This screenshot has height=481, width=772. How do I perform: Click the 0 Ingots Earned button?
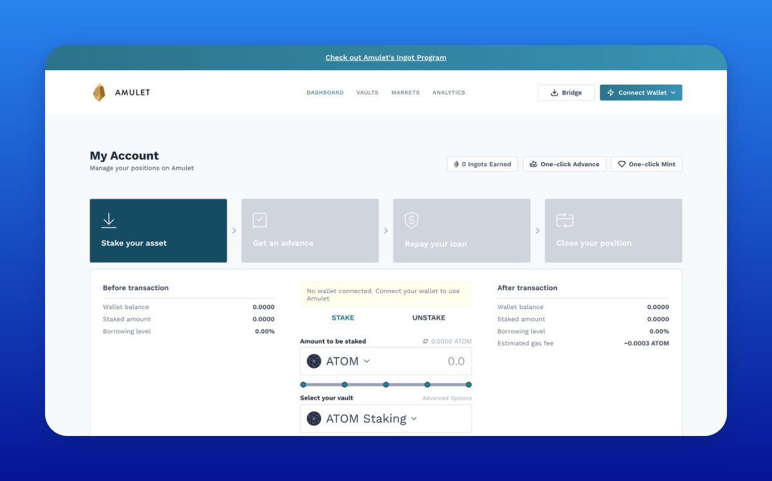click(x=482, y=164)
